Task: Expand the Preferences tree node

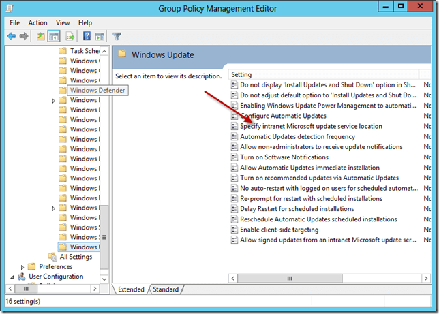Action: pos(23,267)
